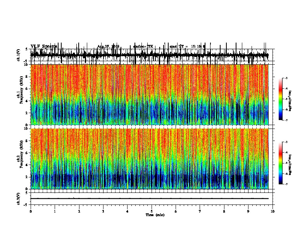Screen dimensions: 307x237
Task: Click the ch.3 flat waveform trace
Action: 149,199
